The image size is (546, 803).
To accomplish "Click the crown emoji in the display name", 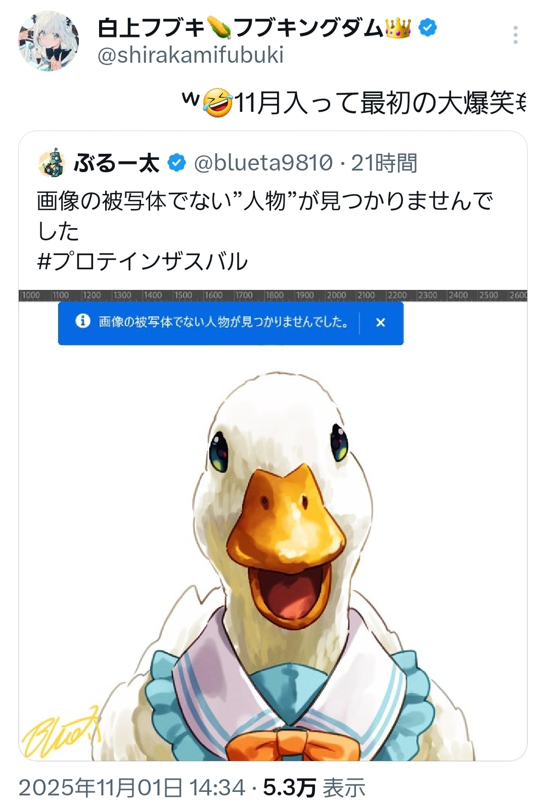I will click(x=398, y=27).
